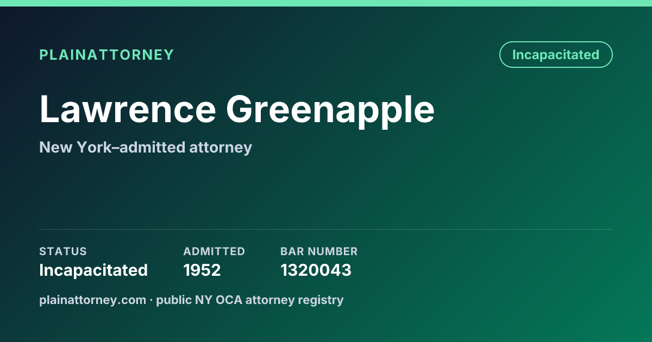Click the Incapacitated status badge pill
Image resolution: width=652 pixels, height=342 pixels.
point(556,55)
